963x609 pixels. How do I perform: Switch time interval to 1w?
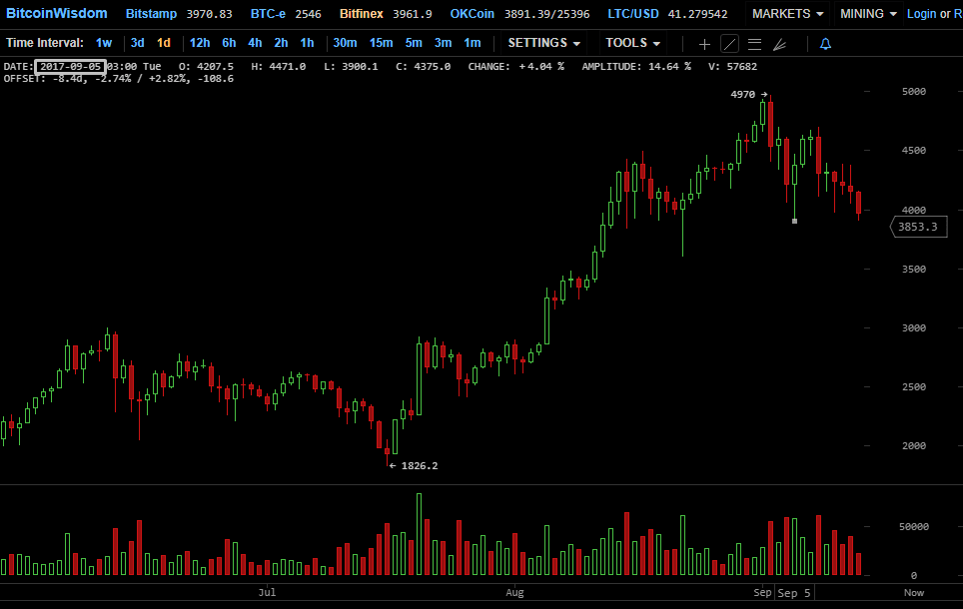pos(104,43)
